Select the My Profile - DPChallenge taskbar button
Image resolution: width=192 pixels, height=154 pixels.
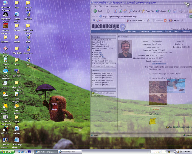(46, 152)
